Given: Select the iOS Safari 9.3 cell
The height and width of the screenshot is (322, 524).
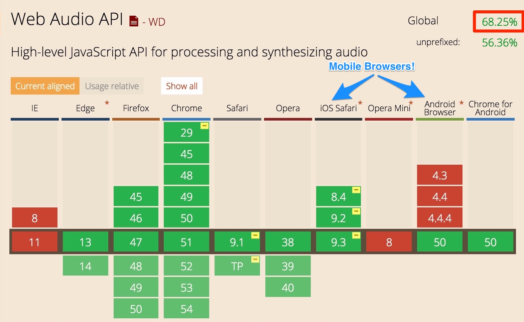Looking at the screenshot, I should [339, 241].
